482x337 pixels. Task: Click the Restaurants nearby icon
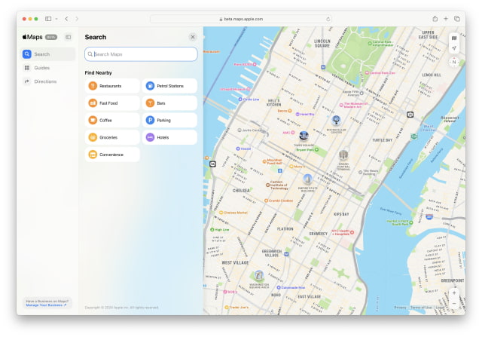coord(93,86)
